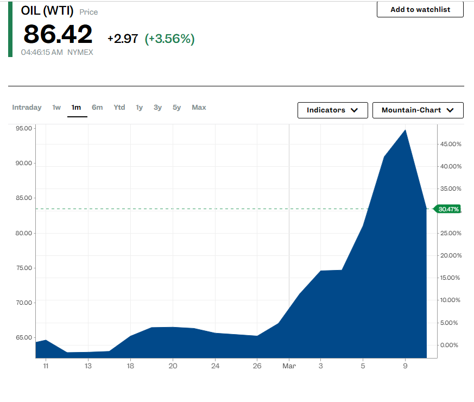
Task: Click the green +3.56% change value
Action: click(170, 39)
